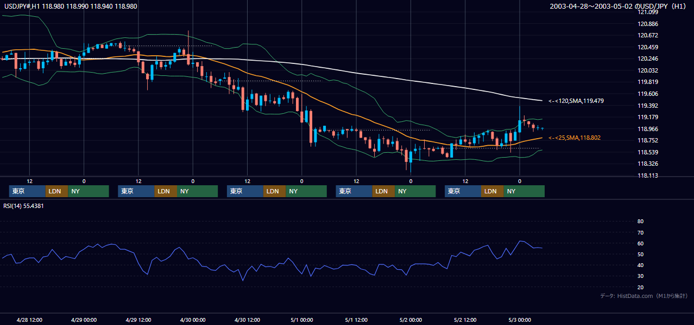Select the 119.606 price level
694x325 pixels.
tap(648, 94)
